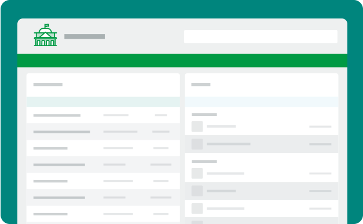Click the fifth square thumbnail in right list
363x224 pixels.
pyautogui.click(x=197, y=208)
